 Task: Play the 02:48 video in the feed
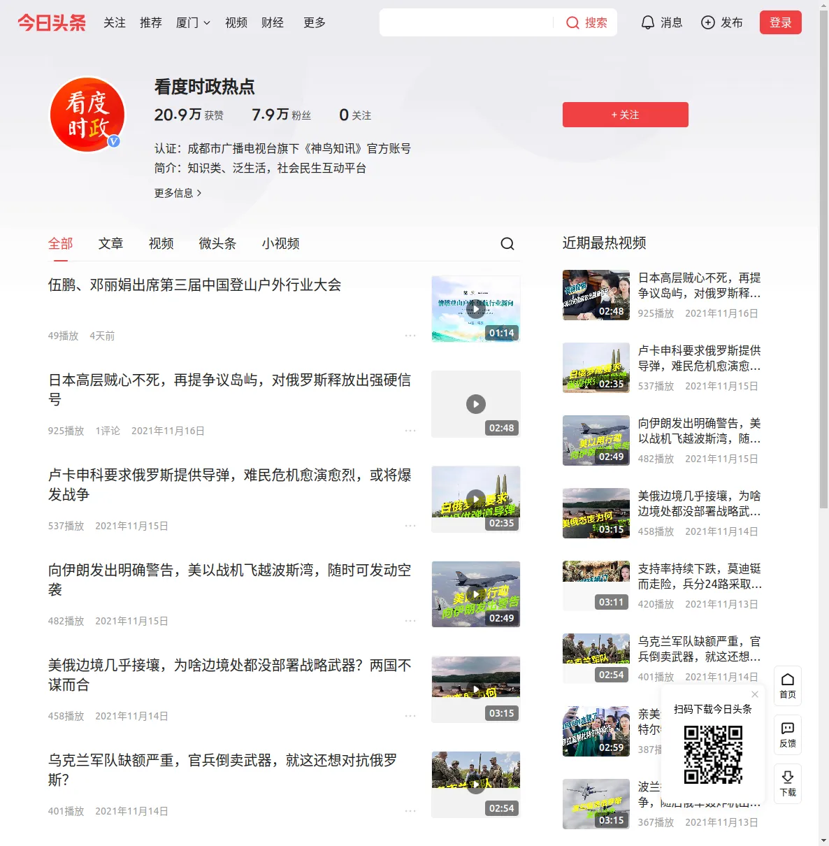click(476, 404)
